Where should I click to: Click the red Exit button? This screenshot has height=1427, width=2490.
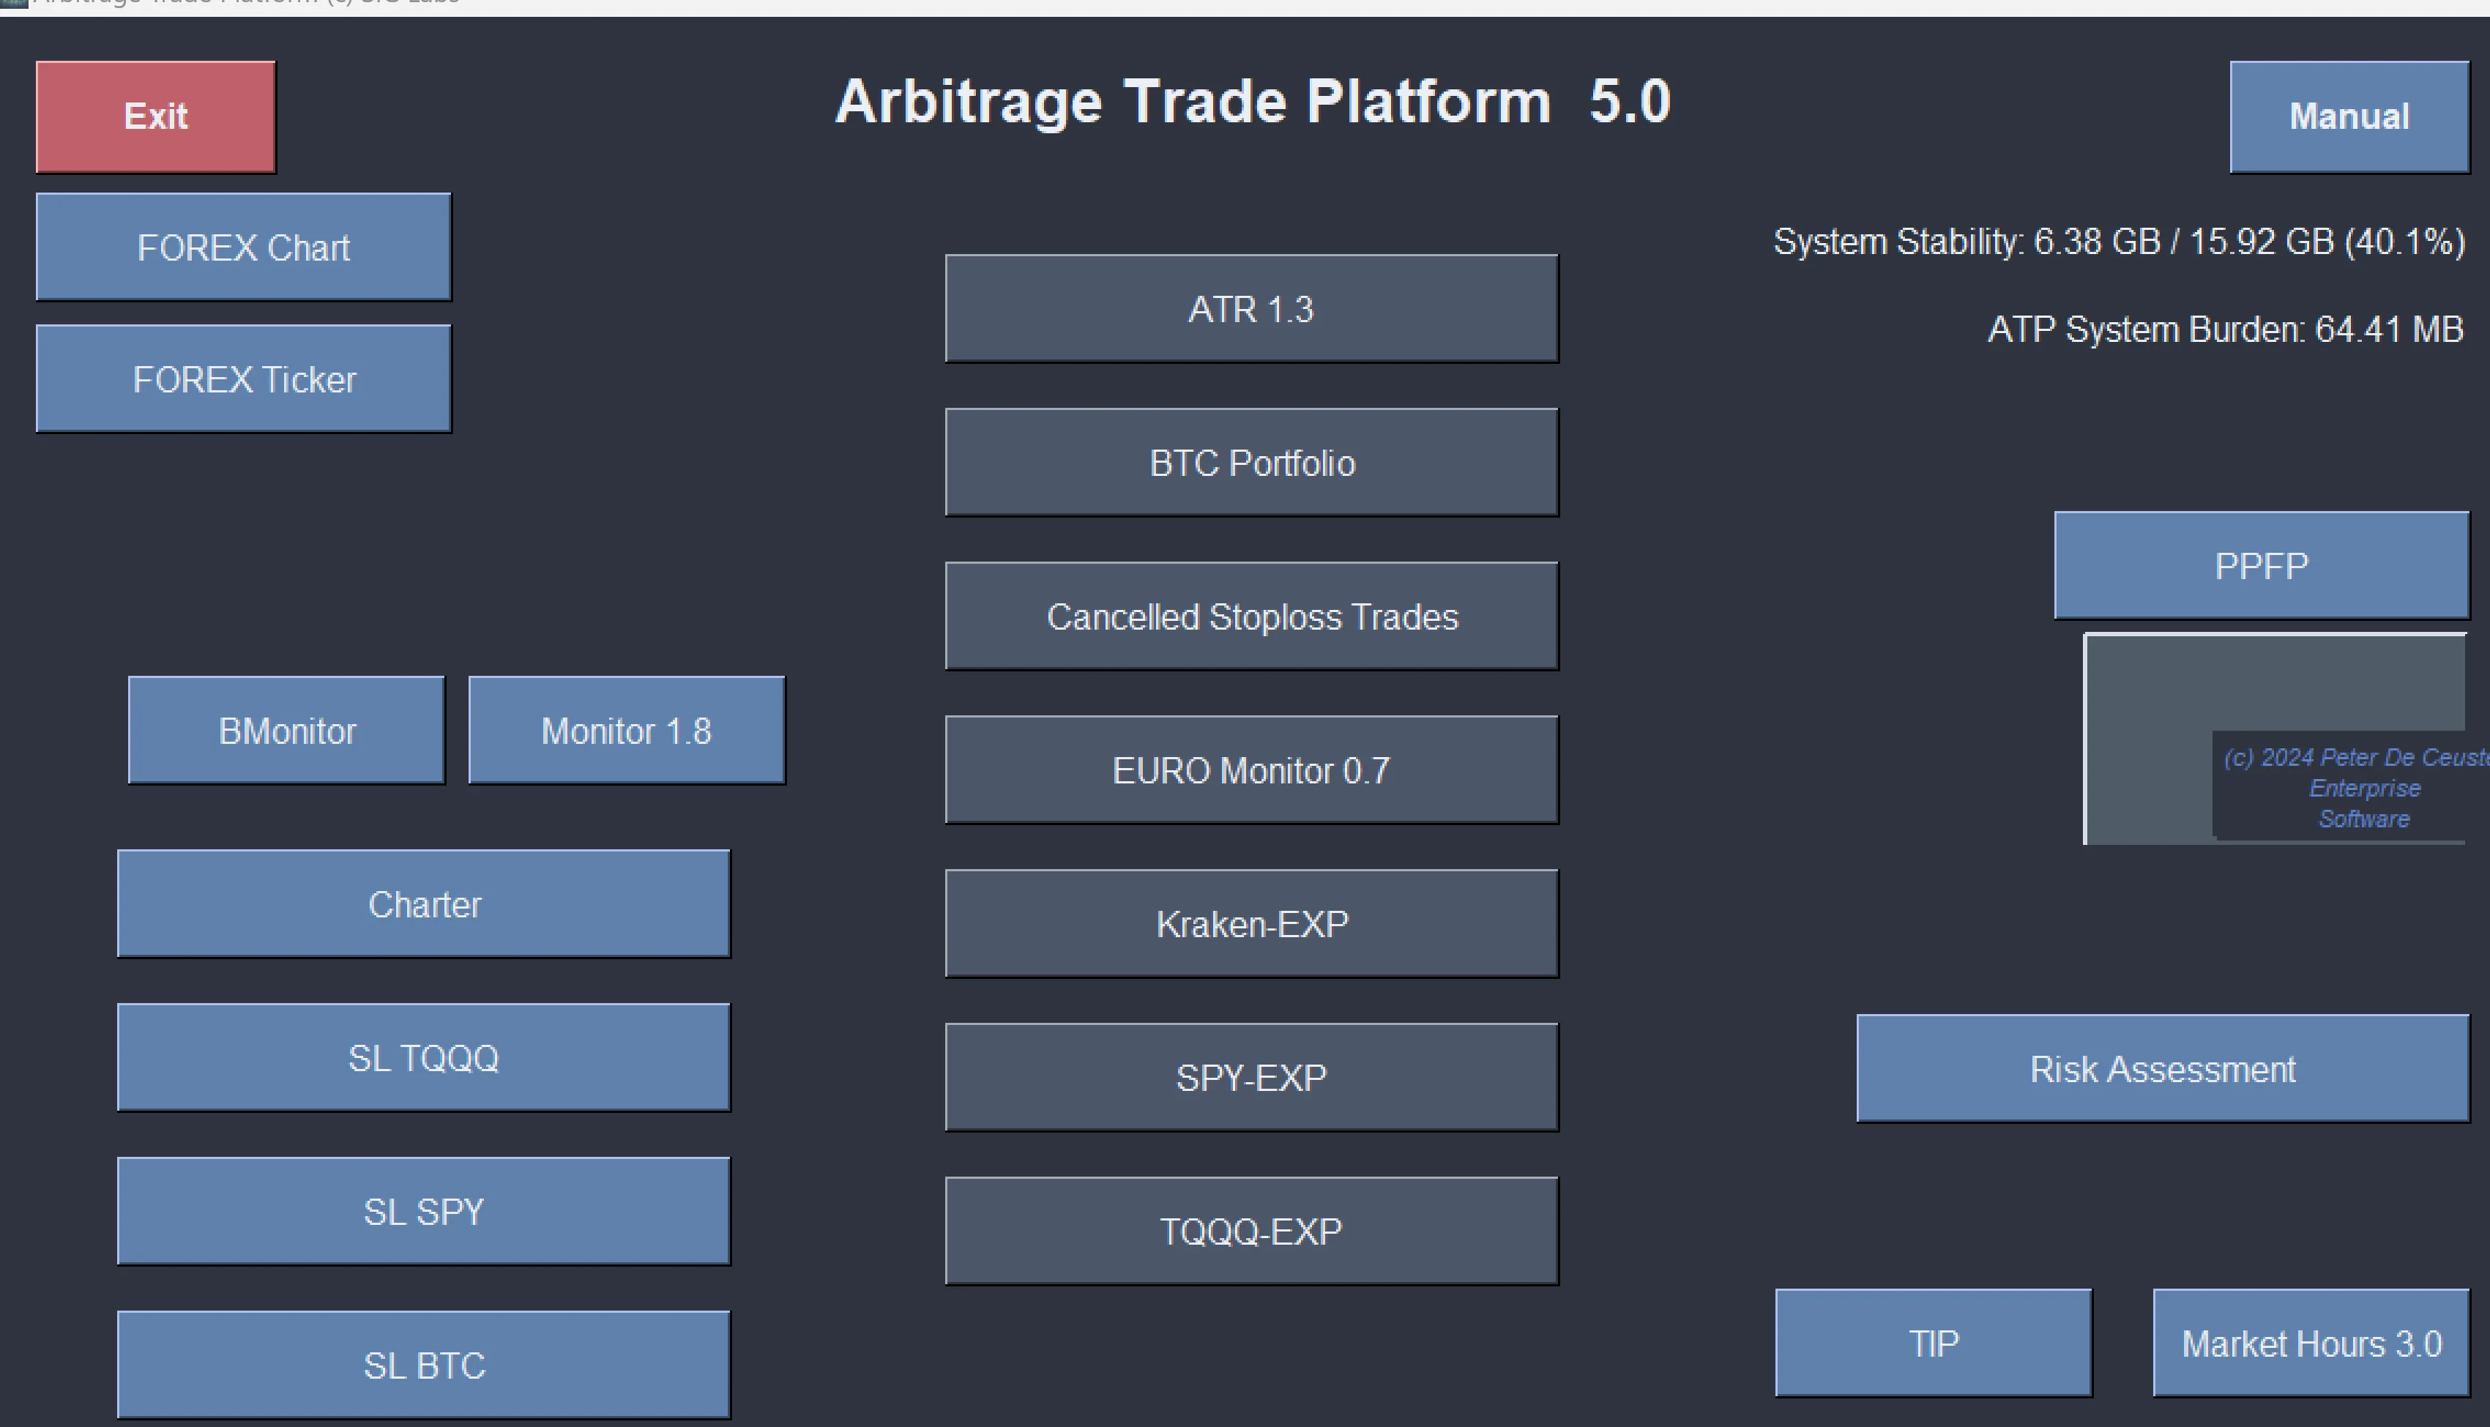click(154, 116)
